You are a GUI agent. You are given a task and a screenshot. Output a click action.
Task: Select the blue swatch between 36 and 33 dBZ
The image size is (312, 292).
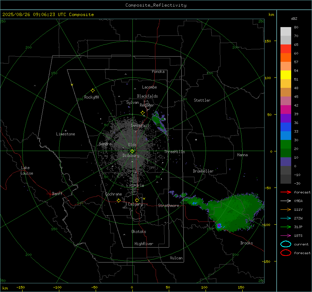[x=286, y=127]
